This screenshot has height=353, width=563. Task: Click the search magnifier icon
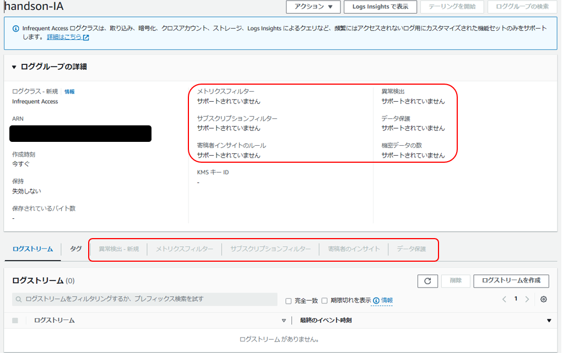19,299
